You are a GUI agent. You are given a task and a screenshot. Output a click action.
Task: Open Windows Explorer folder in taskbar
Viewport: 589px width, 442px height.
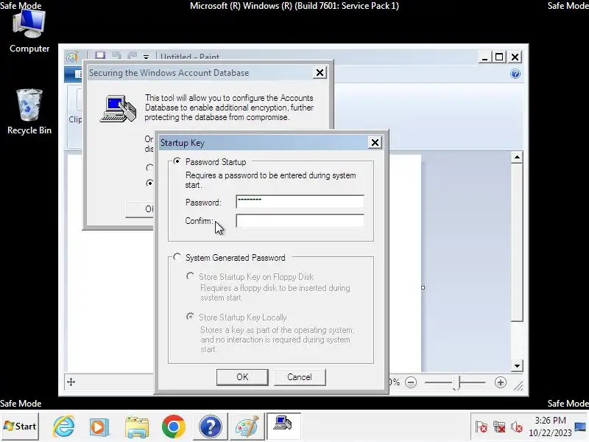point(136,427)
